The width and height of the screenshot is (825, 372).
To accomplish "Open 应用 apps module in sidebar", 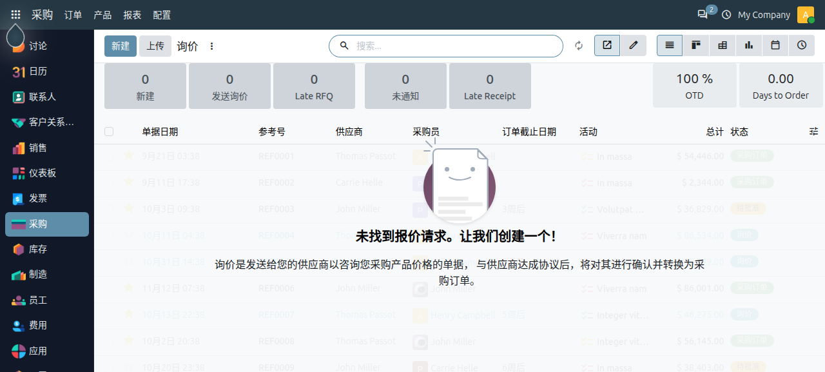I will point(47,351).
